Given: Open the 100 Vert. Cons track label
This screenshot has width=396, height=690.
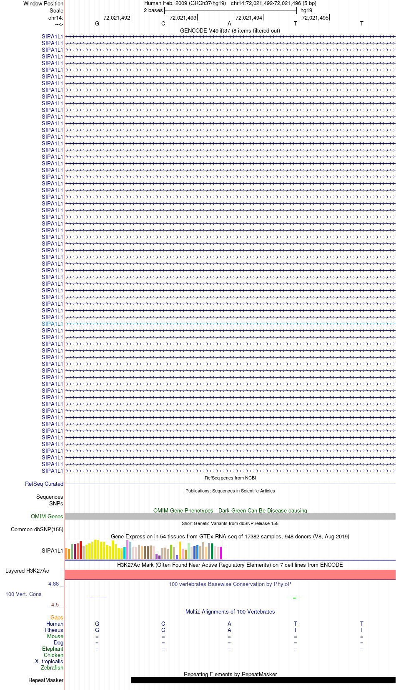Looking at the screenshot, I should (23, 594).
